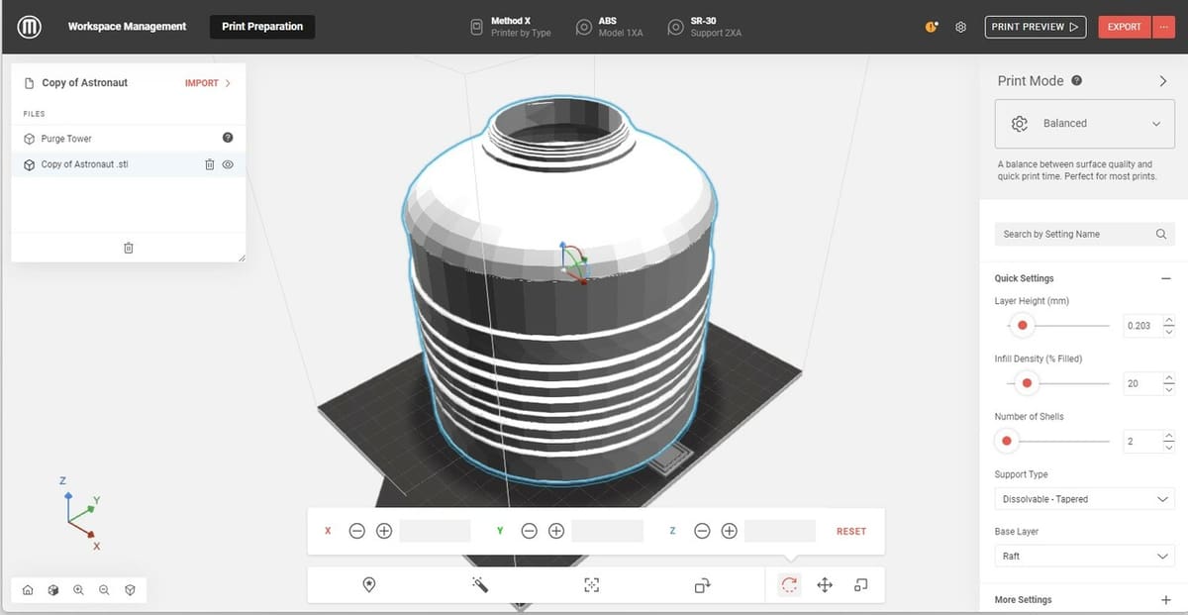The width and height of the screenshot is (1188, 615).
Task: Select the magic wand auto-orient tool
Action: [480, 585]
